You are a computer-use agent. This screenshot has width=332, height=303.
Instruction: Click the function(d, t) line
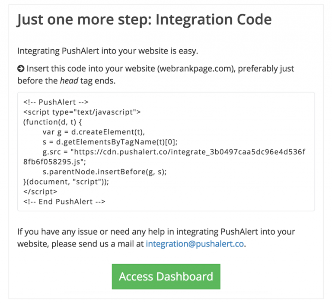tap(52, 122)
